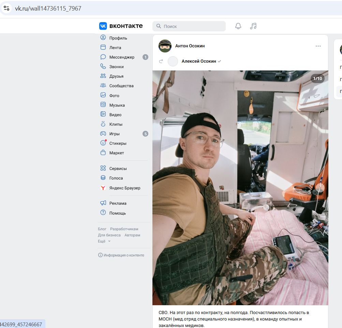Open the notifications bell
The width and height of the screenshot is (342, 328).
[x=238, y=26]
